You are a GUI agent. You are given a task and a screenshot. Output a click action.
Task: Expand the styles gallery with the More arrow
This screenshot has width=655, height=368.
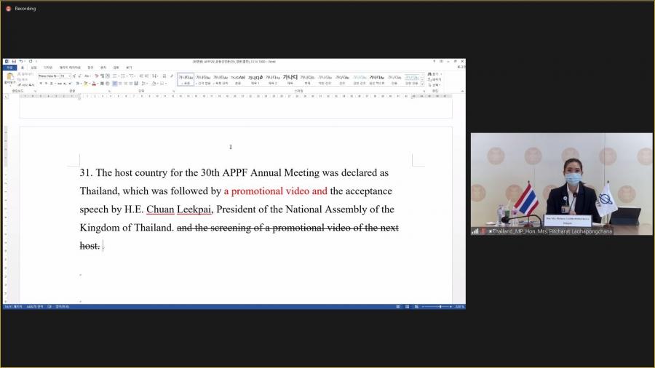tap(422, 84)
